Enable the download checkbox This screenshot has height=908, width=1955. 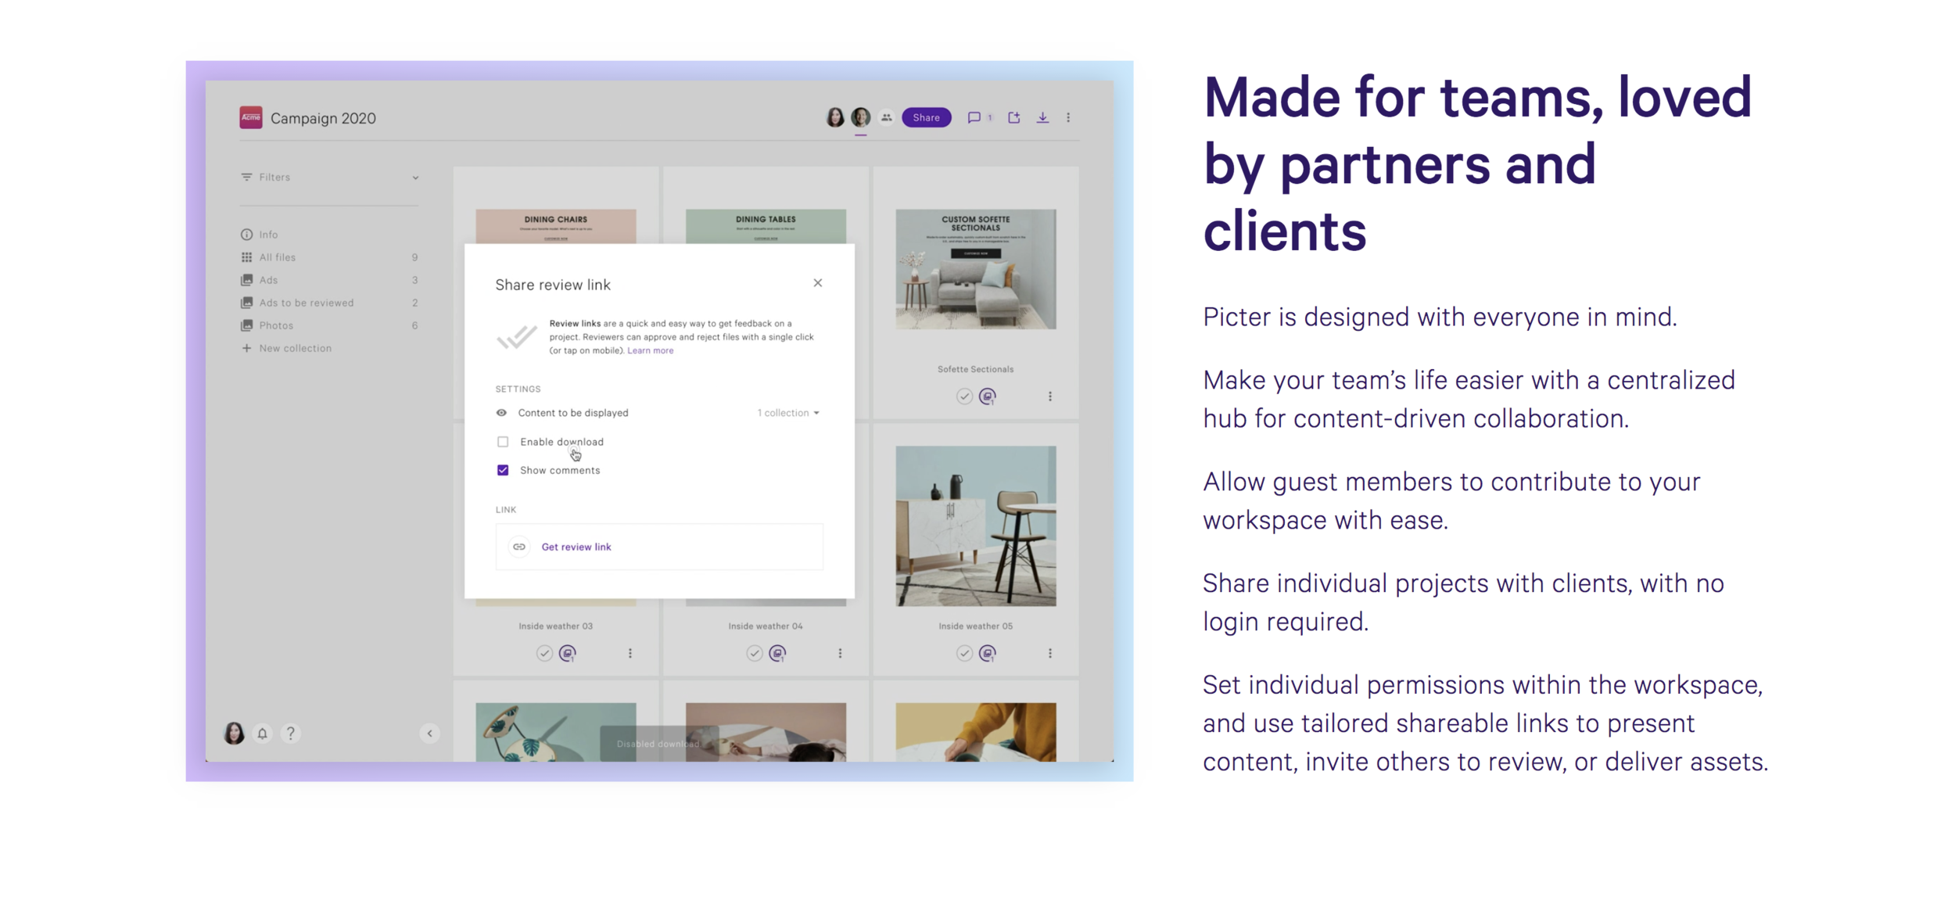[x=503, y=442]
